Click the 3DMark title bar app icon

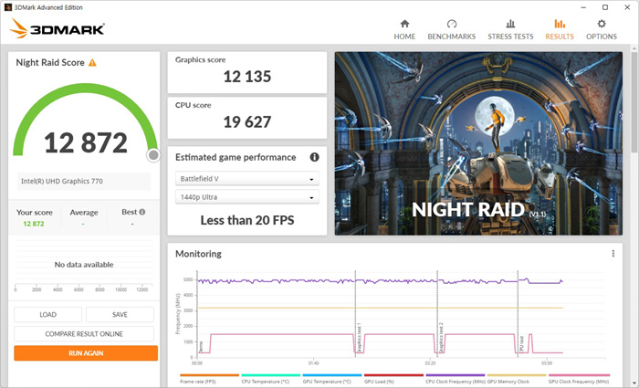7,7
